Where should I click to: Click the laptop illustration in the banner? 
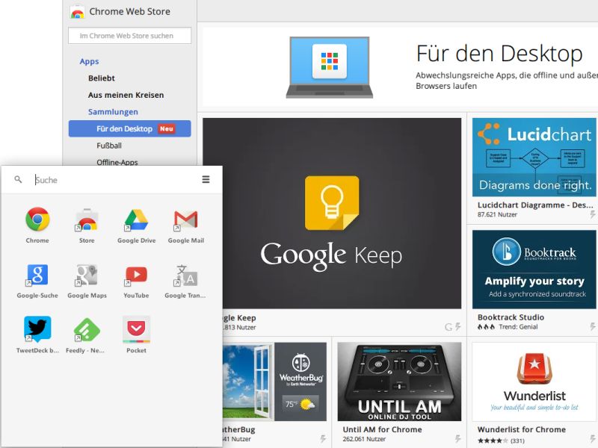[329, 67]
